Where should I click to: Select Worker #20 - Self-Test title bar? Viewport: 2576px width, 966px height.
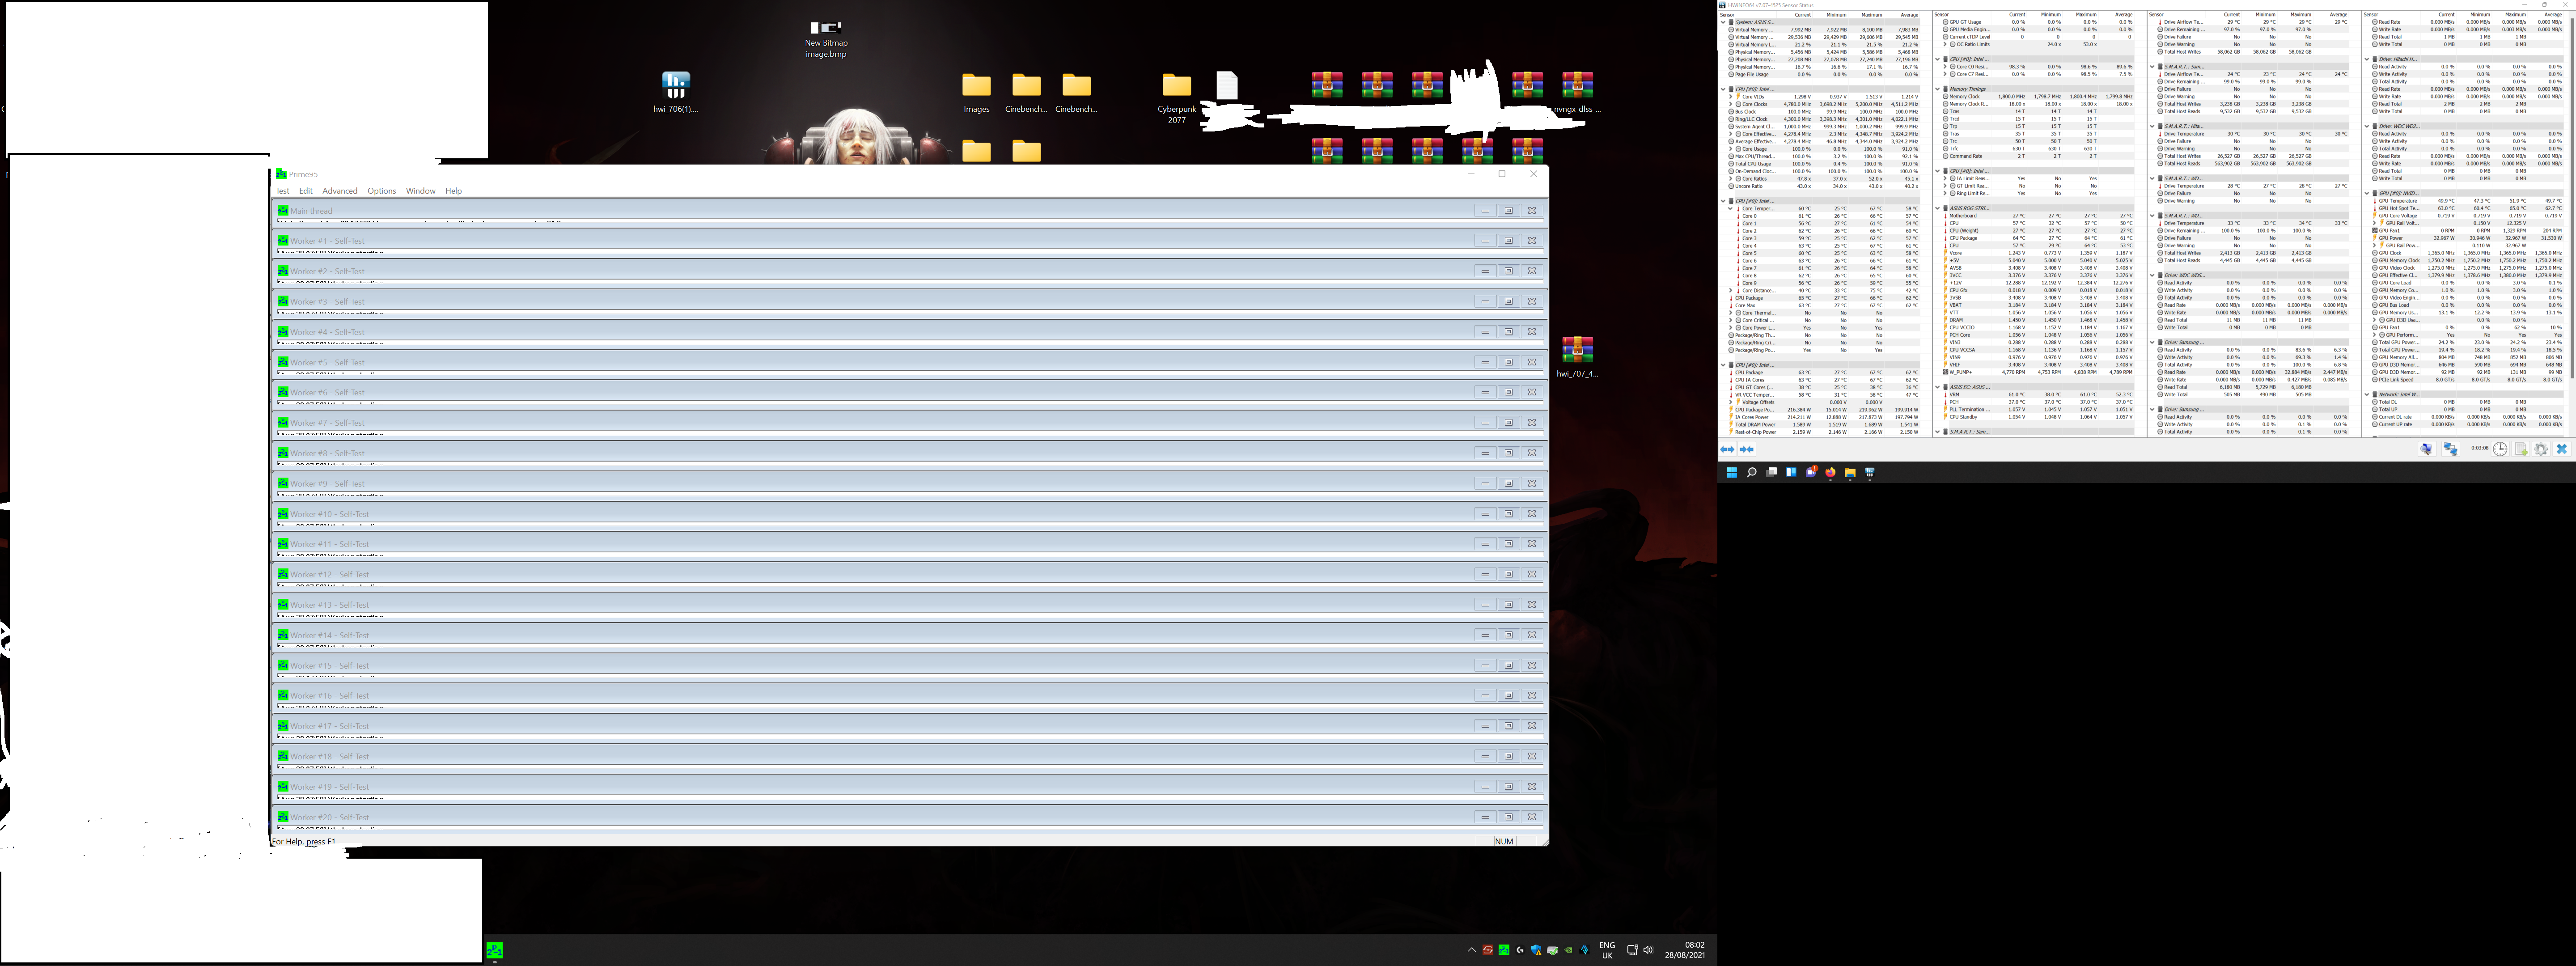pyautogui.click(x=909, y=817)
